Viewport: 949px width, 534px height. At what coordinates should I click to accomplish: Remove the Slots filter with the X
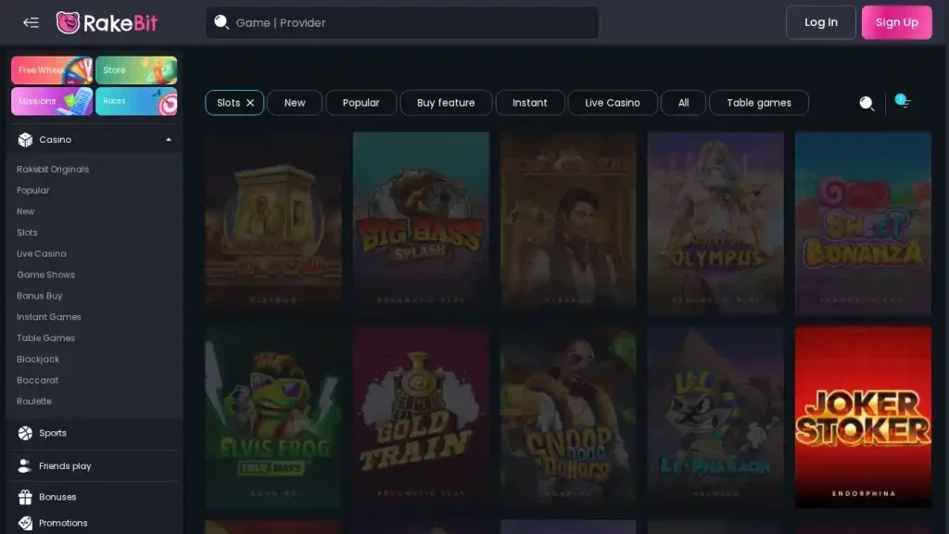(250, 103)
